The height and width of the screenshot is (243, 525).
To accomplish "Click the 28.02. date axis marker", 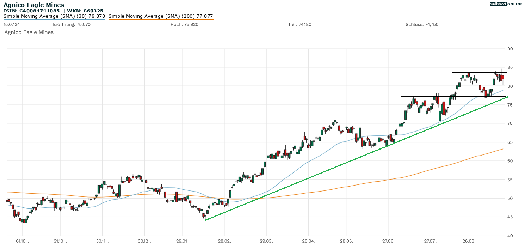I will 224,241.
